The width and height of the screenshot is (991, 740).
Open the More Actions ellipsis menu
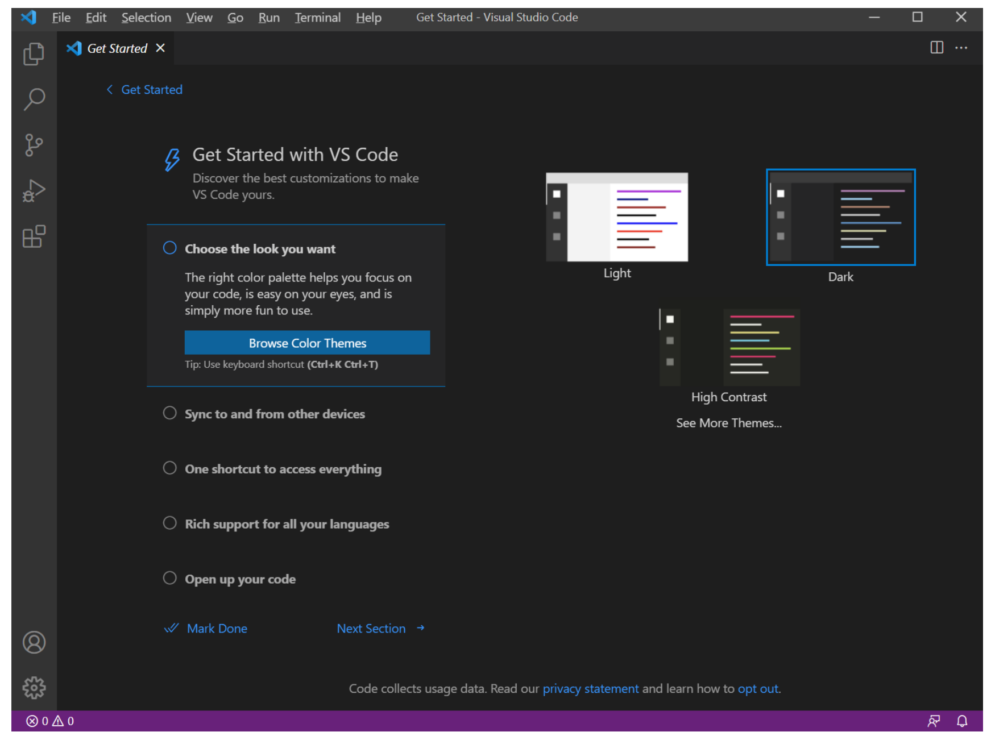tap(961, 48)
